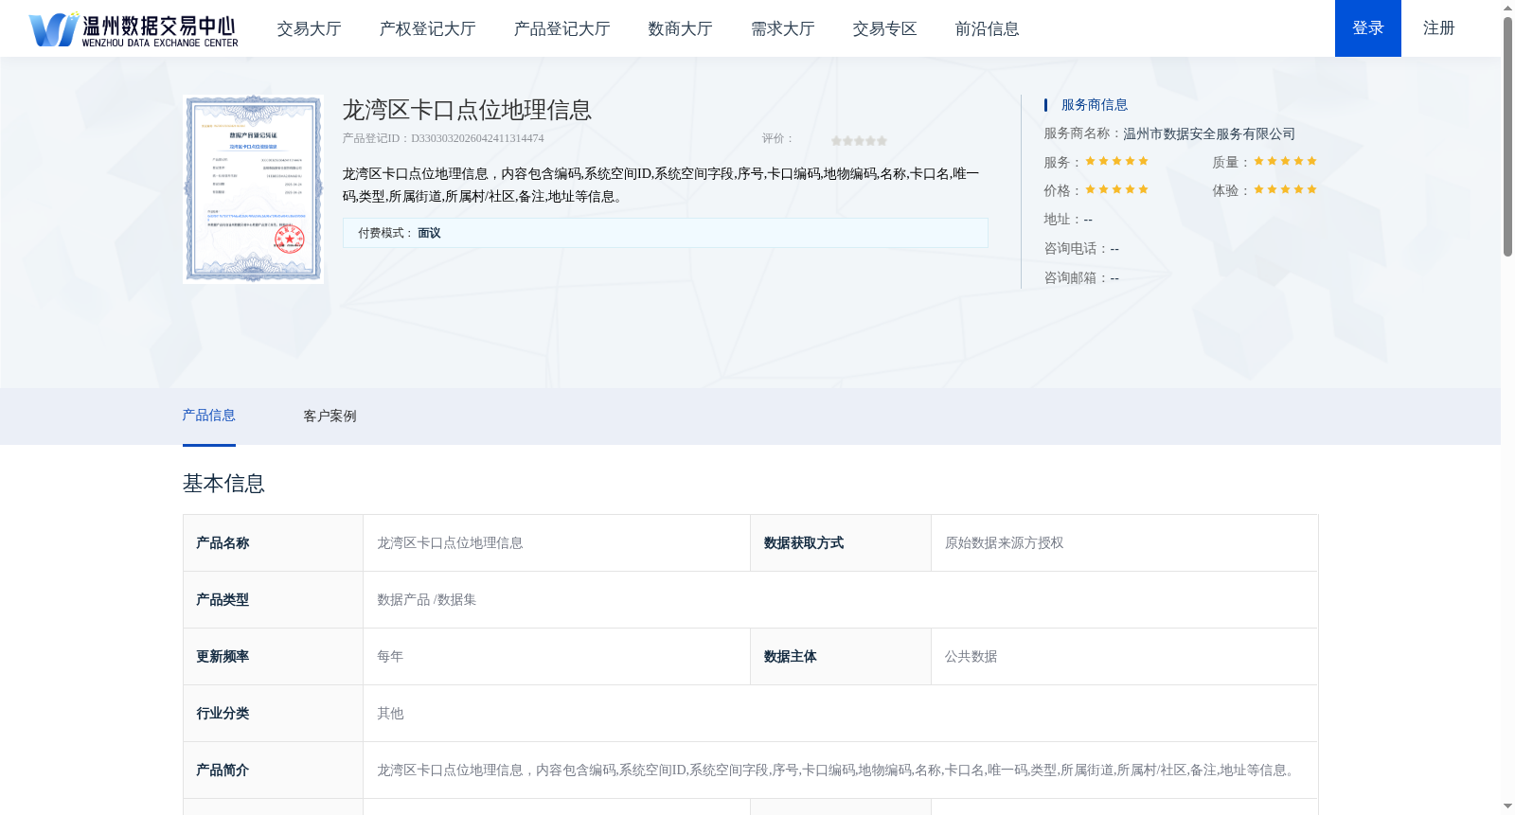The height and width of the screenshot is (815, 1515).
Task: Click table value 数据产品 /数据集
Action: [426, 600]
